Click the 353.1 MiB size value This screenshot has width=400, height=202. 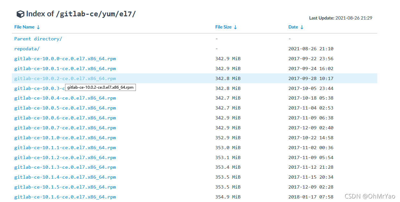(x=228, y=158)
